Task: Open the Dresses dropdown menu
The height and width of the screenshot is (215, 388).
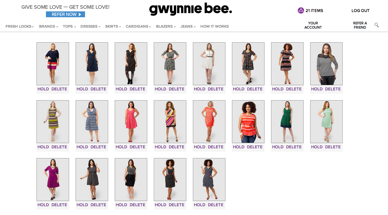Action: (x=90, y=26)
